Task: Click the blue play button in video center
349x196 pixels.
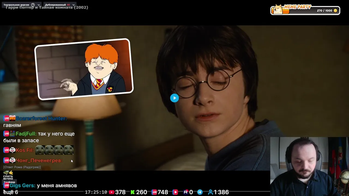Action: pyautogui.click(x=174, y=98)
